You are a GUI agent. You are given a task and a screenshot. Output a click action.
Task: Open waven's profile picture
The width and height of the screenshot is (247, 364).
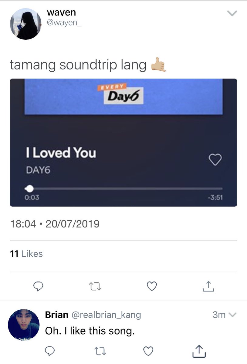tap(25, 24)
